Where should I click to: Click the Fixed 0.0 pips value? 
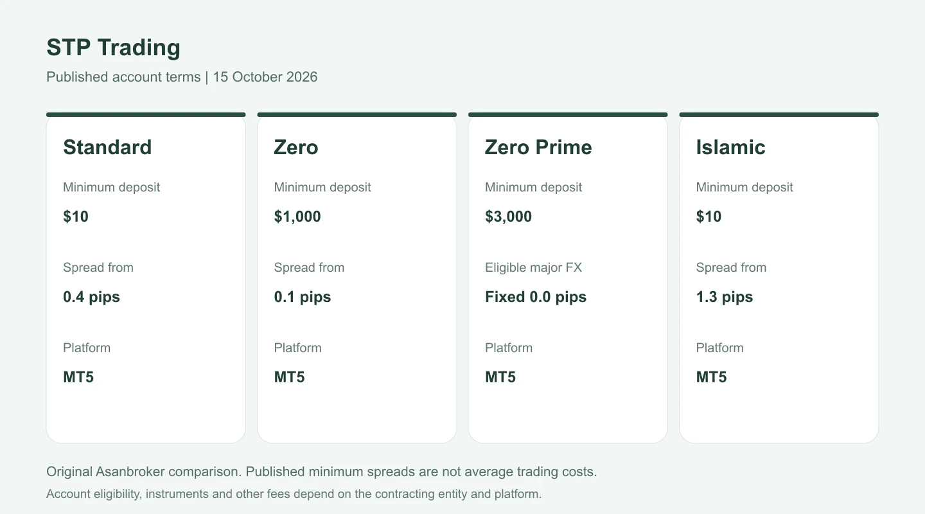[x=536, y=297]
